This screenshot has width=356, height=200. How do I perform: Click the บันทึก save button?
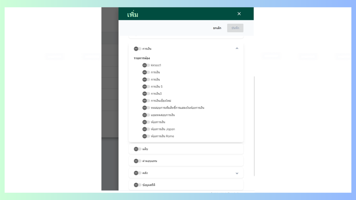click(235, 28)
